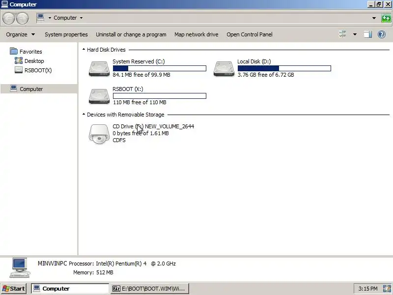Click the Local Disk (D:) name label

254,61
